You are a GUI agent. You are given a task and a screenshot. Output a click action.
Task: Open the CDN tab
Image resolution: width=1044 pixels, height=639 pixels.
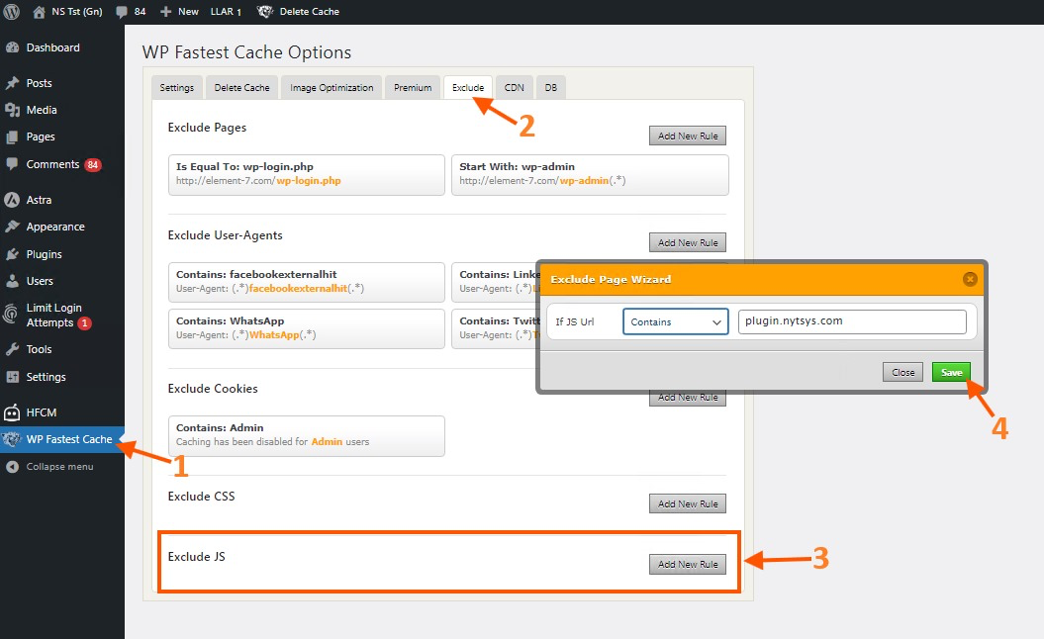point(514,88)
